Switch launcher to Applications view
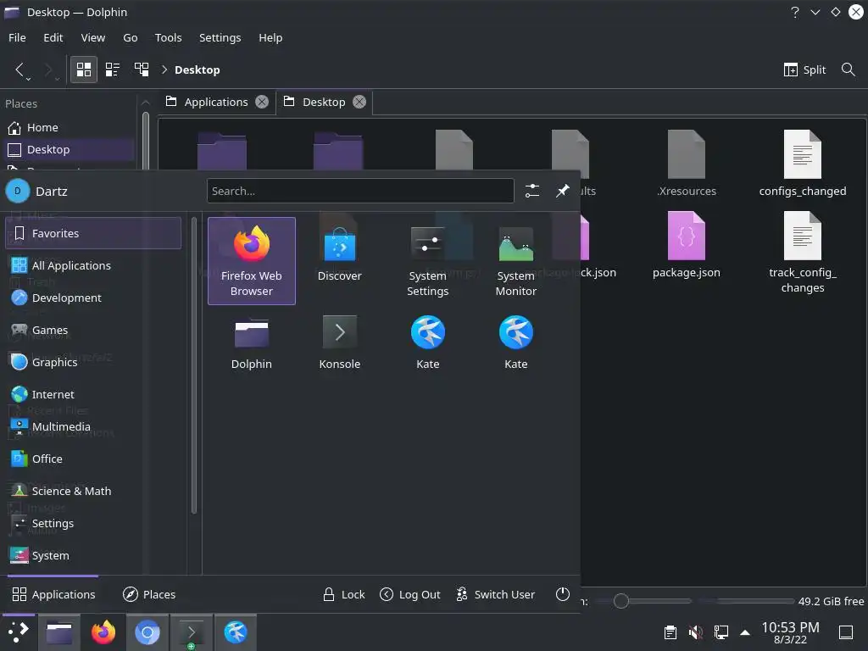 53,594
